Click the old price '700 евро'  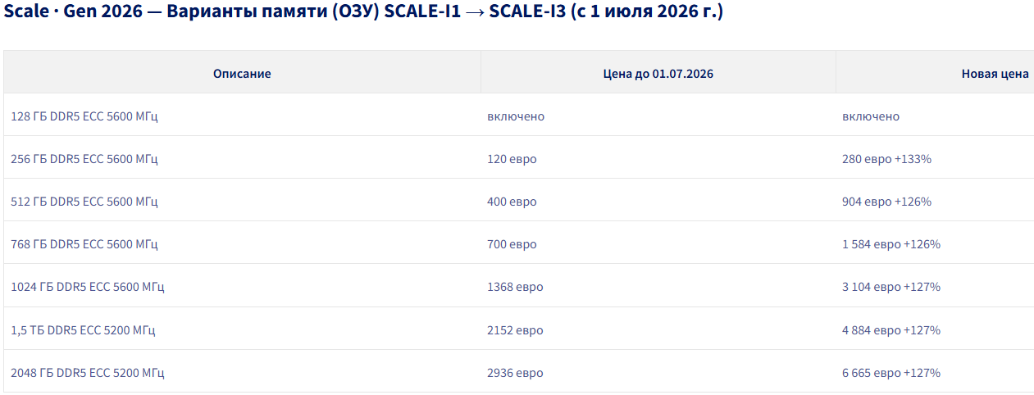(512, 244)
